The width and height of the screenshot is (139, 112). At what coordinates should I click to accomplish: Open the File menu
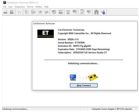point(5,7)
